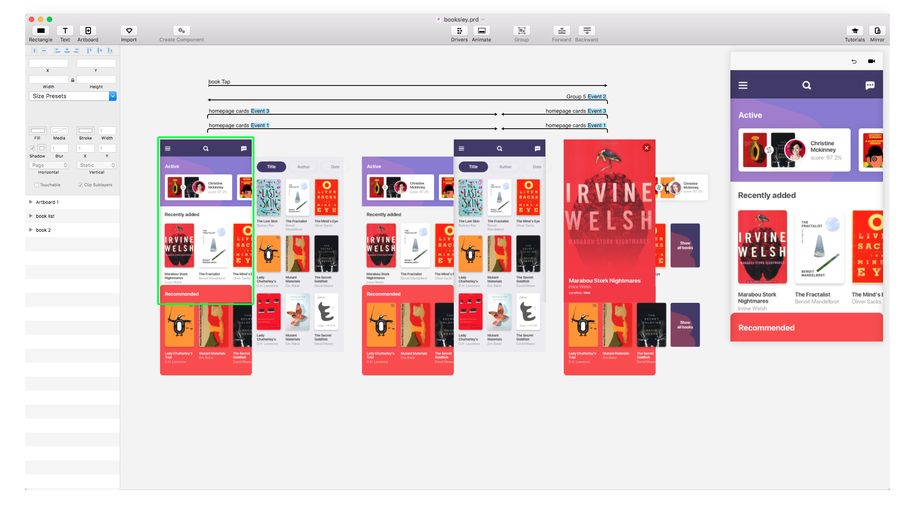Click align bottom edges icon
Screen dimensions: 915x526
[x=110, y=50]
